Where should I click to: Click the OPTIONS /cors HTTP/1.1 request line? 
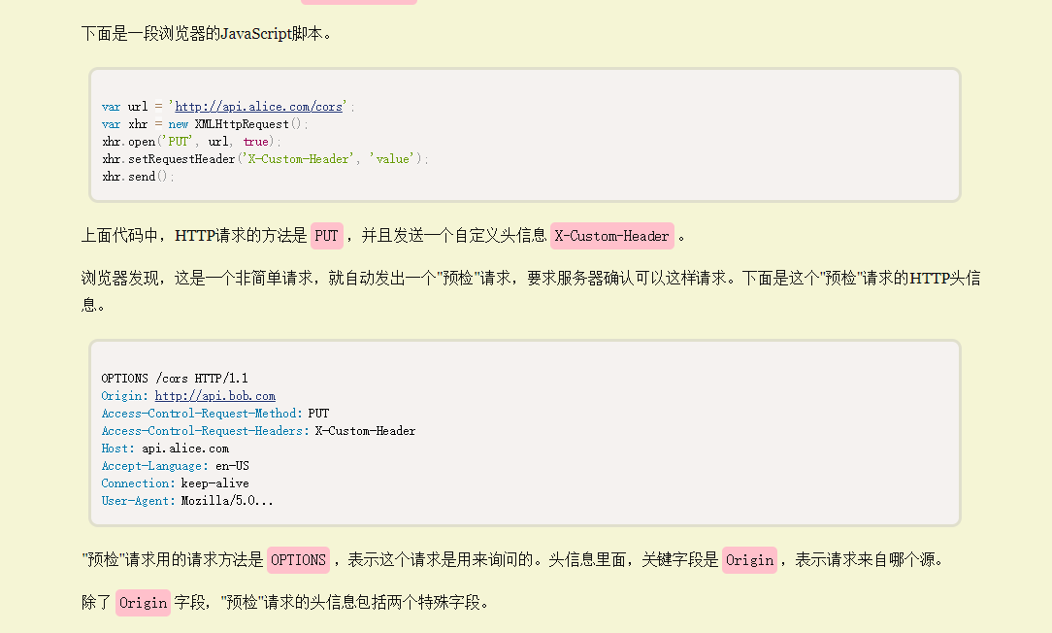(173, 378)
